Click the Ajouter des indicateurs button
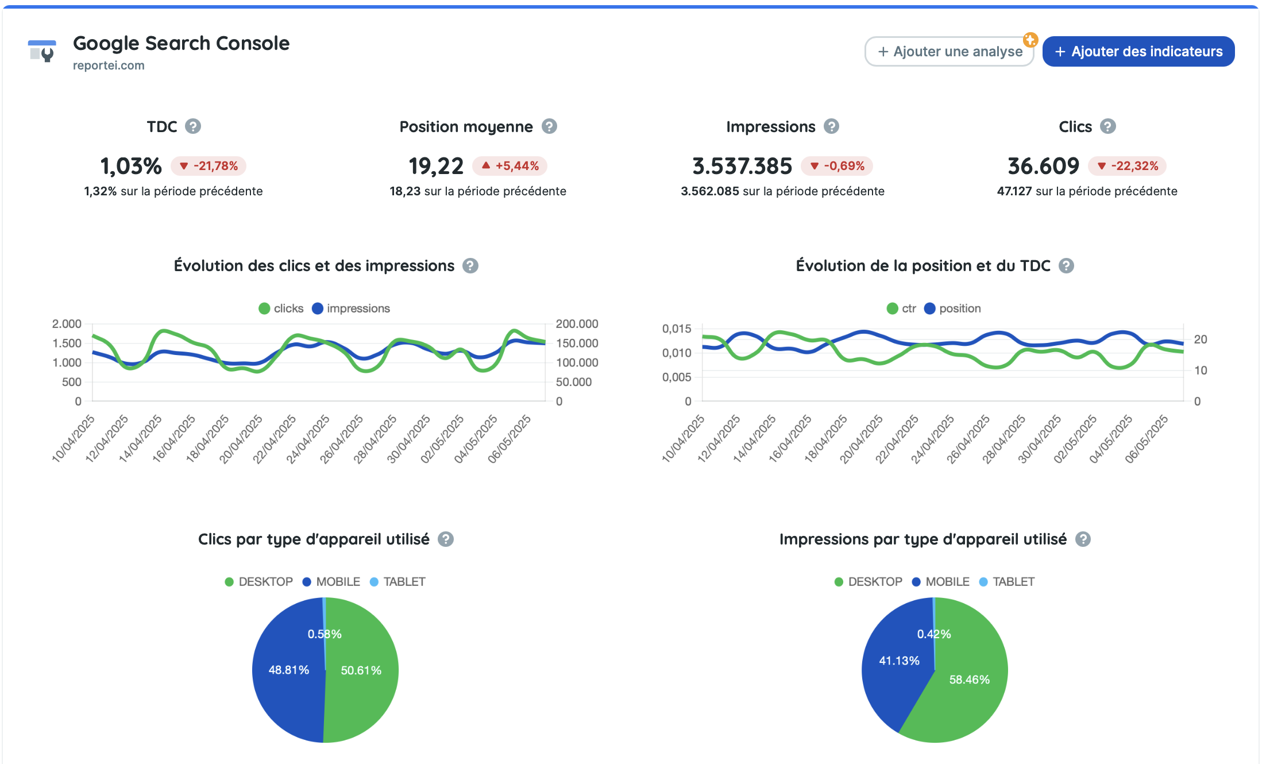This screenshot has height=764, width=1266. [1138, 51]
